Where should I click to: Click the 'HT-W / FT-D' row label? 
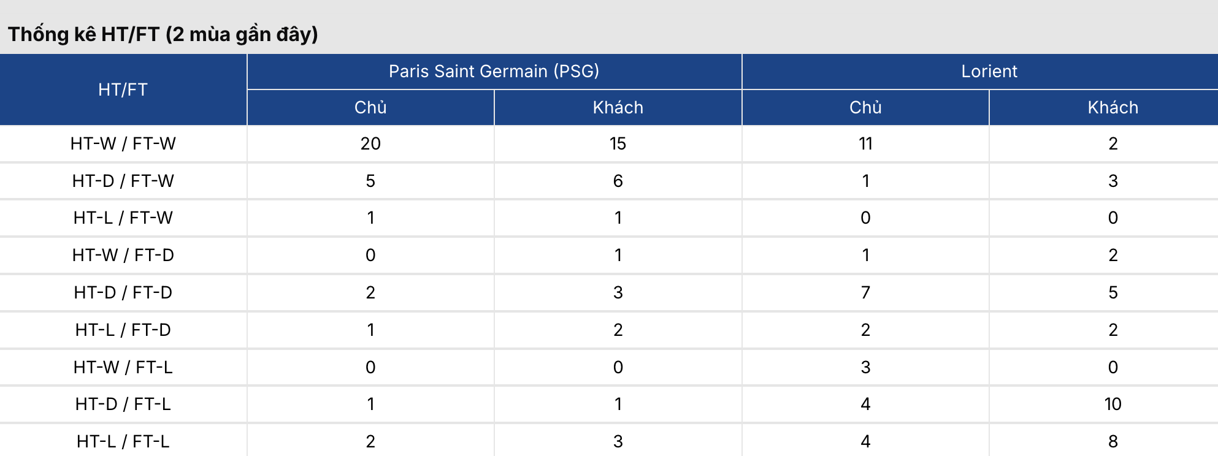(123, 255)
